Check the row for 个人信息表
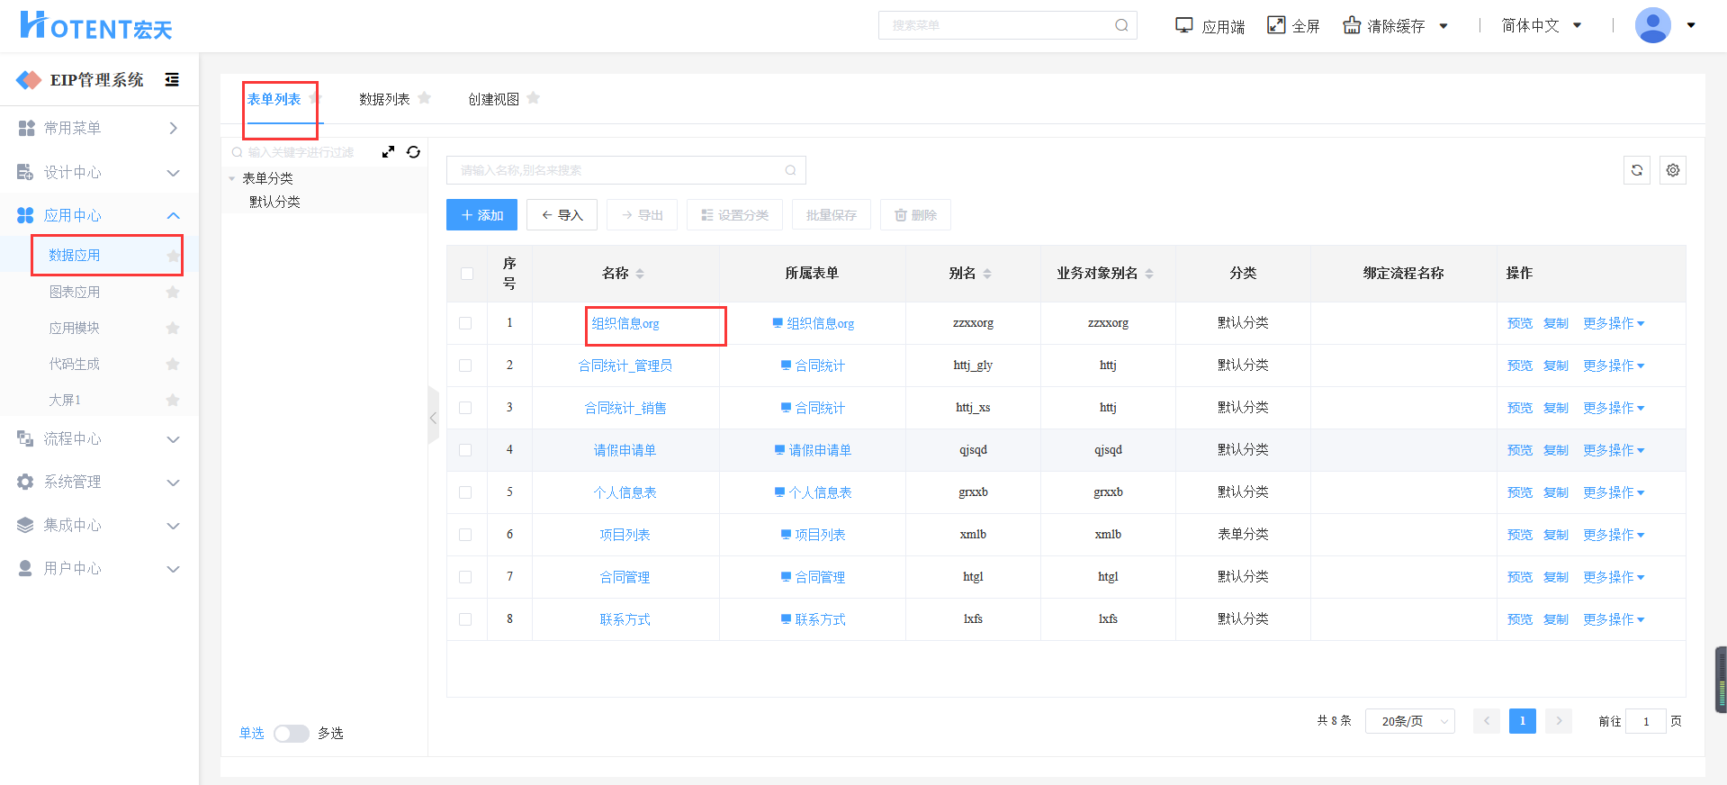1727x785 pixels. pos(465,492)
